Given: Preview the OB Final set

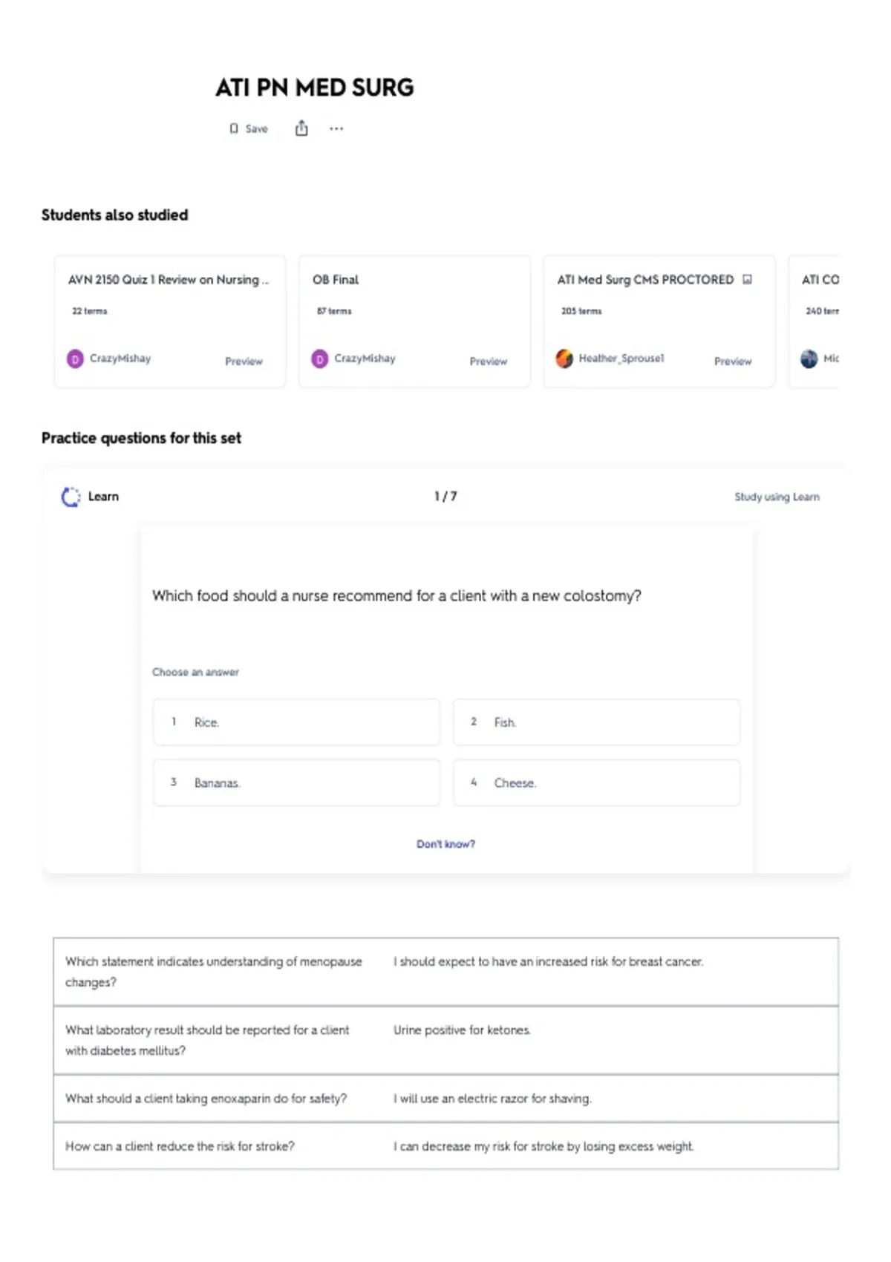Looking at the screenshot, I should (488, 362).
